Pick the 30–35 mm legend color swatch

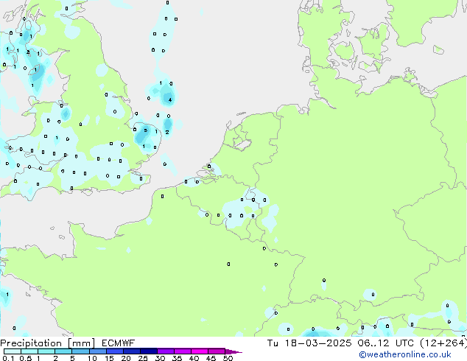pos(166,351)
